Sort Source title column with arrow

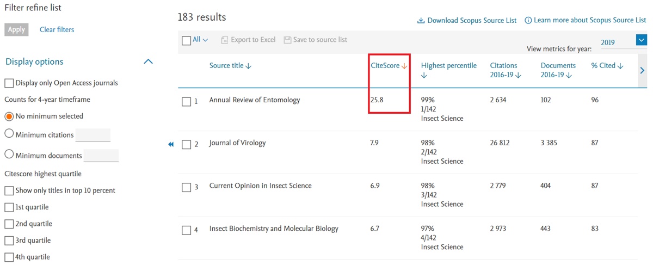click(x=249, y=66)
